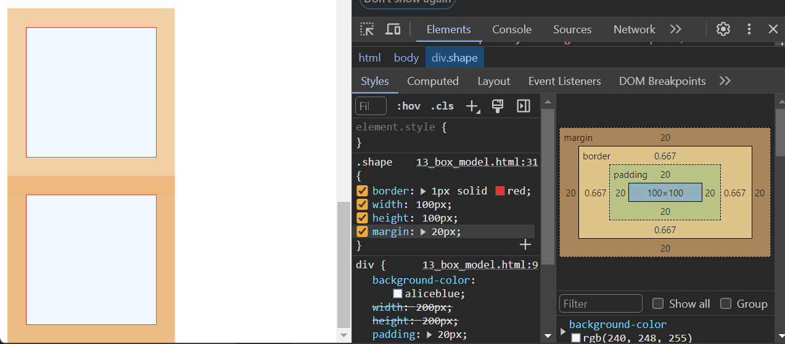Open 13_box_model.html:31 source link
The height and width of the screenshot is (344, 785).
click(x=477, y=162)
